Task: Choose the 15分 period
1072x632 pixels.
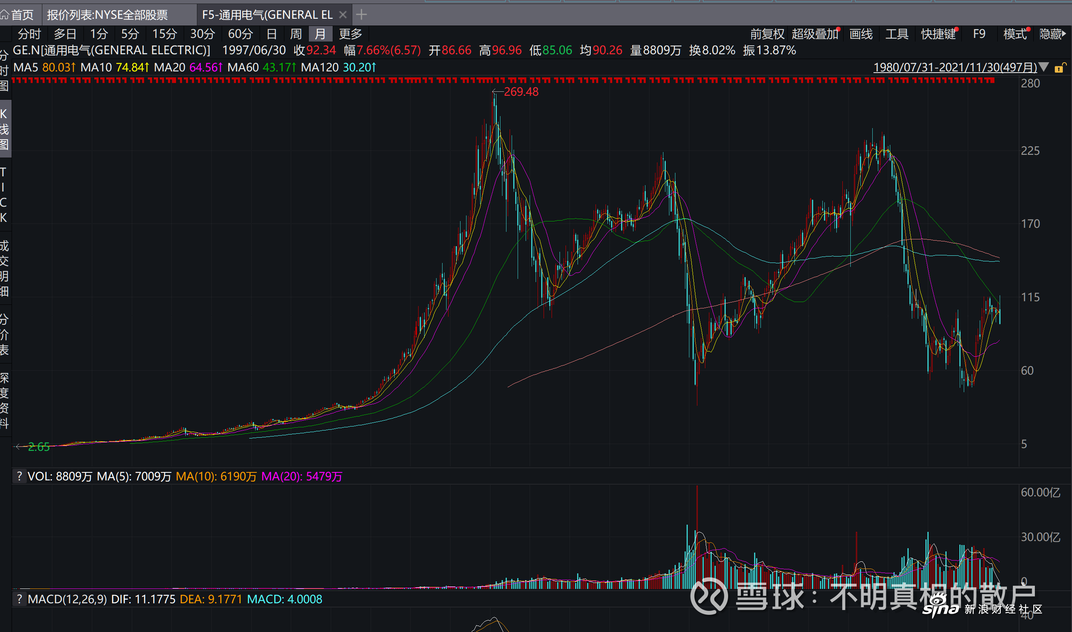Action: point(165,34)
